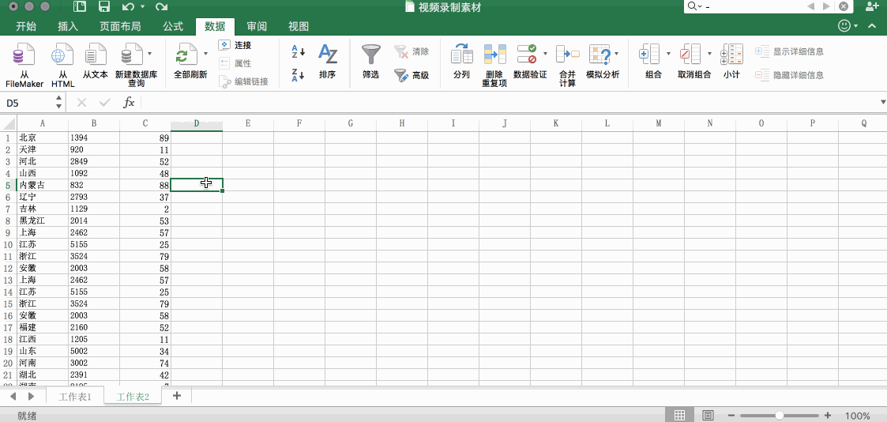Select cell A8 containing 黑龙江
Viewport: 887px width, 422px height.
[x=43, y=220]
